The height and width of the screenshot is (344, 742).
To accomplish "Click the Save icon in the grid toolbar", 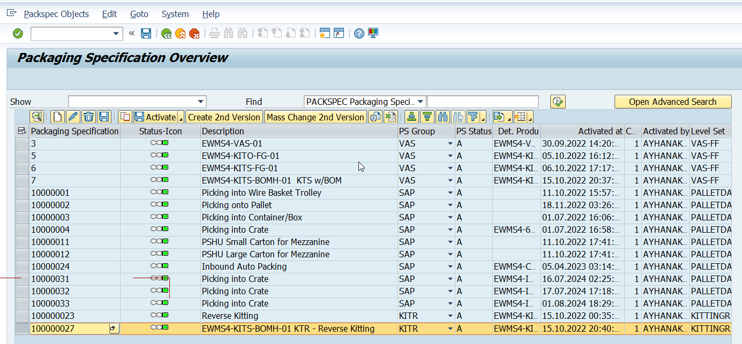I will tap(104, 117).
